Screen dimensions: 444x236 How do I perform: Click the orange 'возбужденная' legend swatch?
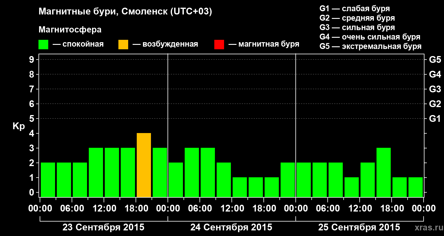pyautogui.click(x=123, y=45)
